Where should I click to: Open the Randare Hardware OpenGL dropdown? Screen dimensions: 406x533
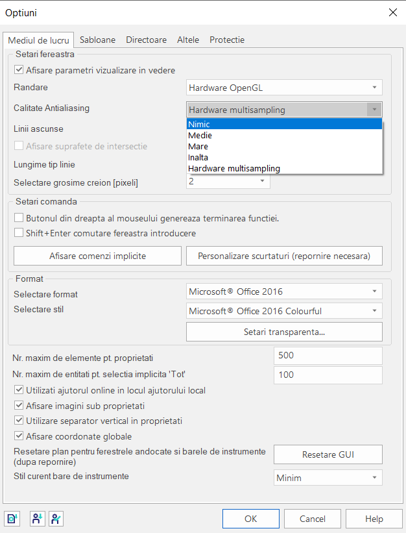(x=284, y=88)
